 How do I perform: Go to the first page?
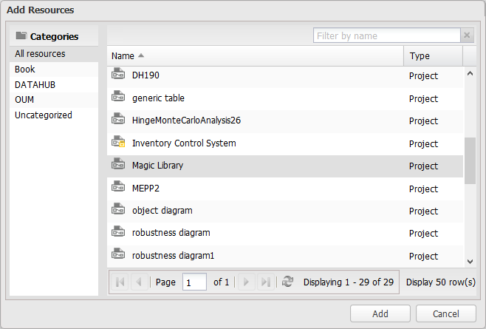[x=120, y=282]
